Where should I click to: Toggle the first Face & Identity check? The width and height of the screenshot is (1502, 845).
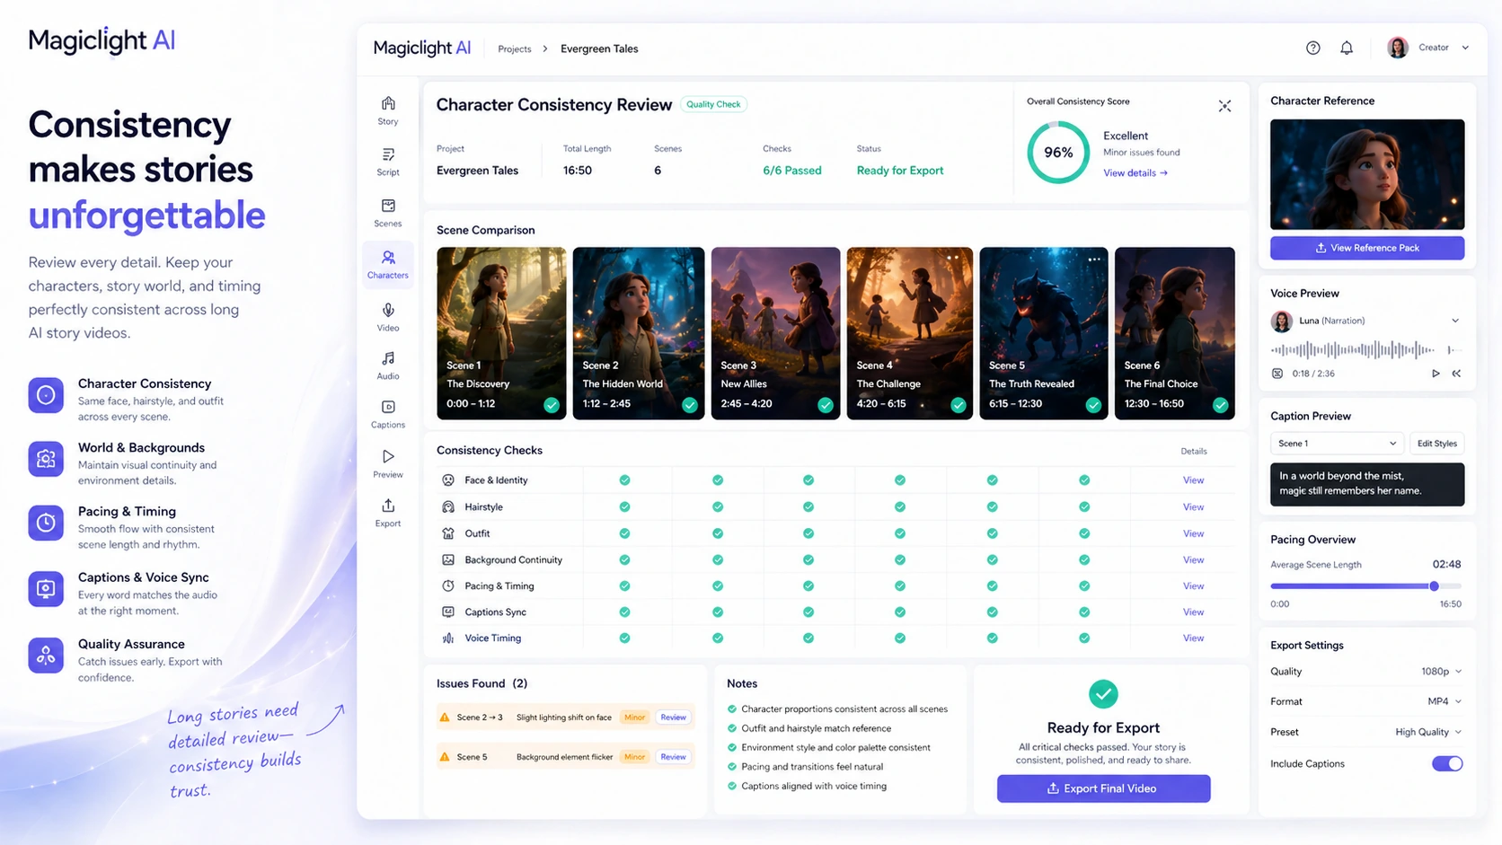pos(624,480)
